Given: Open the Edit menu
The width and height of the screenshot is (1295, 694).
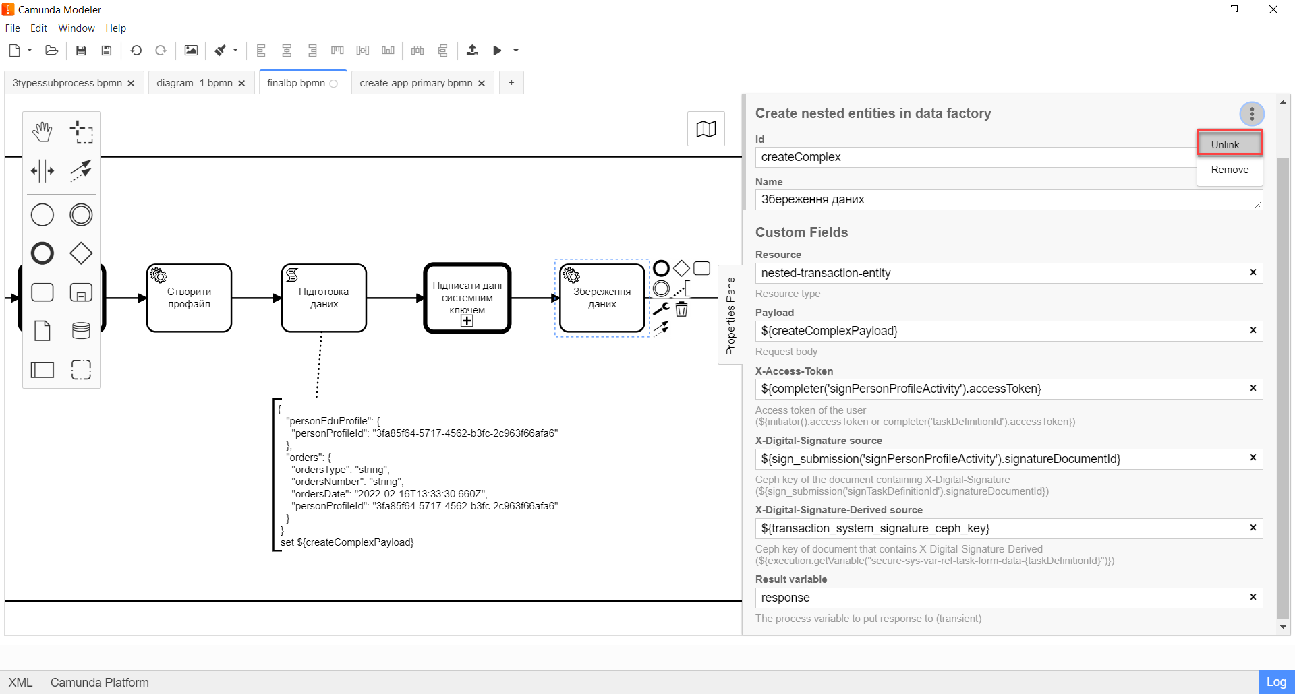Looking at the screenshot, I should (x=38, y=28).
